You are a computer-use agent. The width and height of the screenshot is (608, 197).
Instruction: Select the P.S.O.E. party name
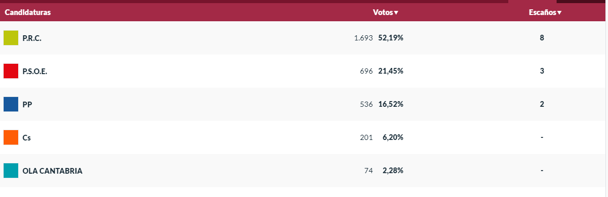point(35,71)
